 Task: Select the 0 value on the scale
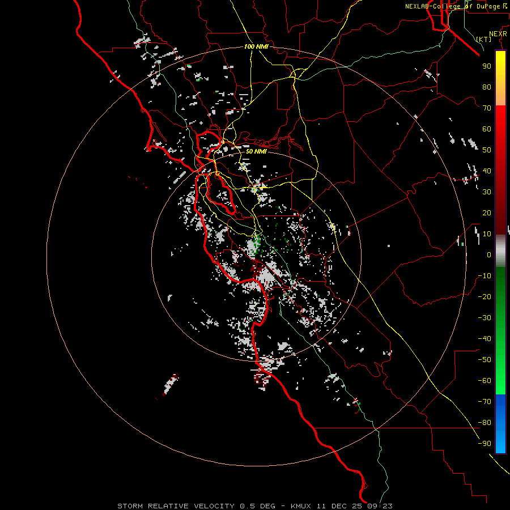pyautogui.click(x=489, y=255)
